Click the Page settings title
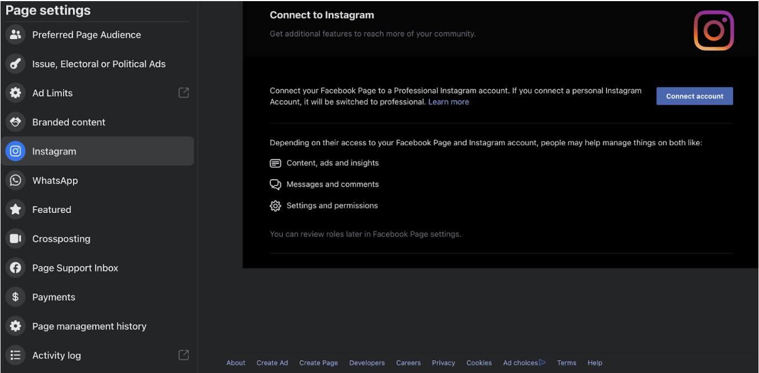Screen dimensions: 759x373 48,10
